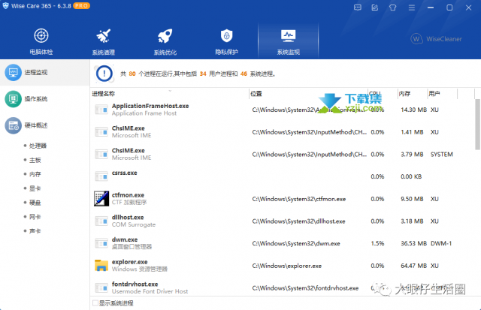Go to 隐私保护 privacy protection tab

[x=227, y=42]
